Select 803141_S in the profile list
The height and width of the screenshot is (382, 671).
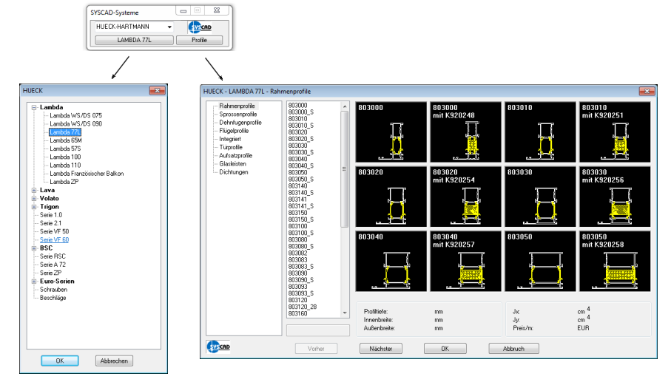tap(303, 206)
